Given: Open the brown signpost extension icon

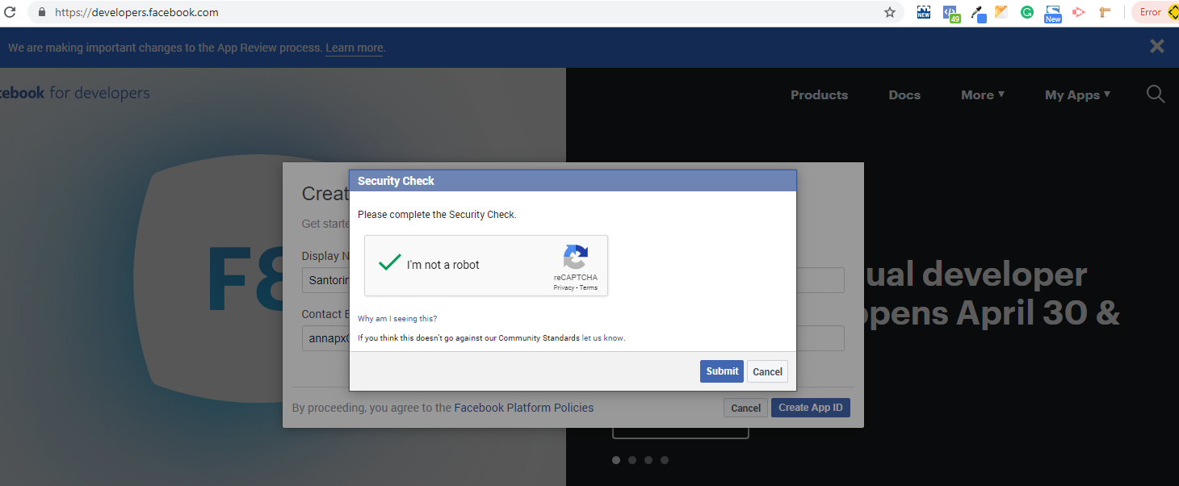Looking at the screenshot, I should click(x=1105, y=12).
